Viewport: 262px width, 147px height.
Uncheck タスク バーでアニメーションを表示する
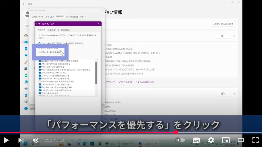point(40,79)
